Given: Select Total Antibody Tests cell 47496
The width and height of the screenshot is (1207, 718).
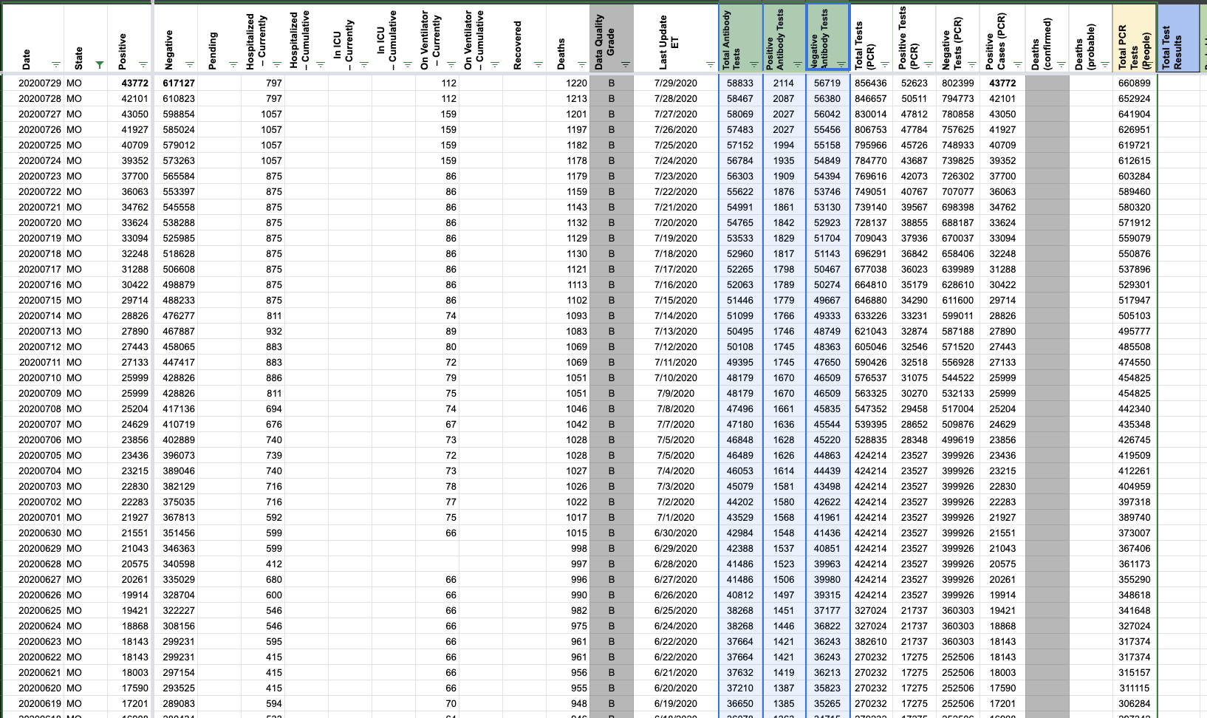Looking at the screenshot, I should click(740, 408).
